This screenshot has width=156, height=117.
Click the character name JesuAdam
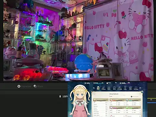(x=114, y=94)
